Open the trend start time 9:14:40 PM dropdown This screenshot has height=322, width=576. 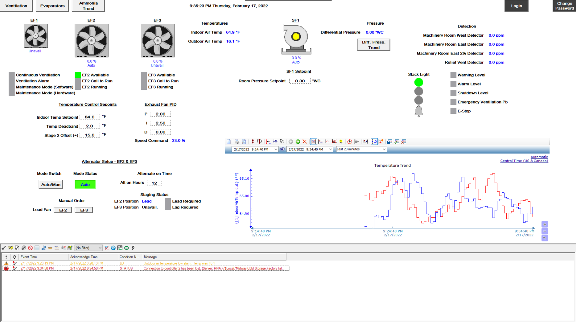click(276, 149)
